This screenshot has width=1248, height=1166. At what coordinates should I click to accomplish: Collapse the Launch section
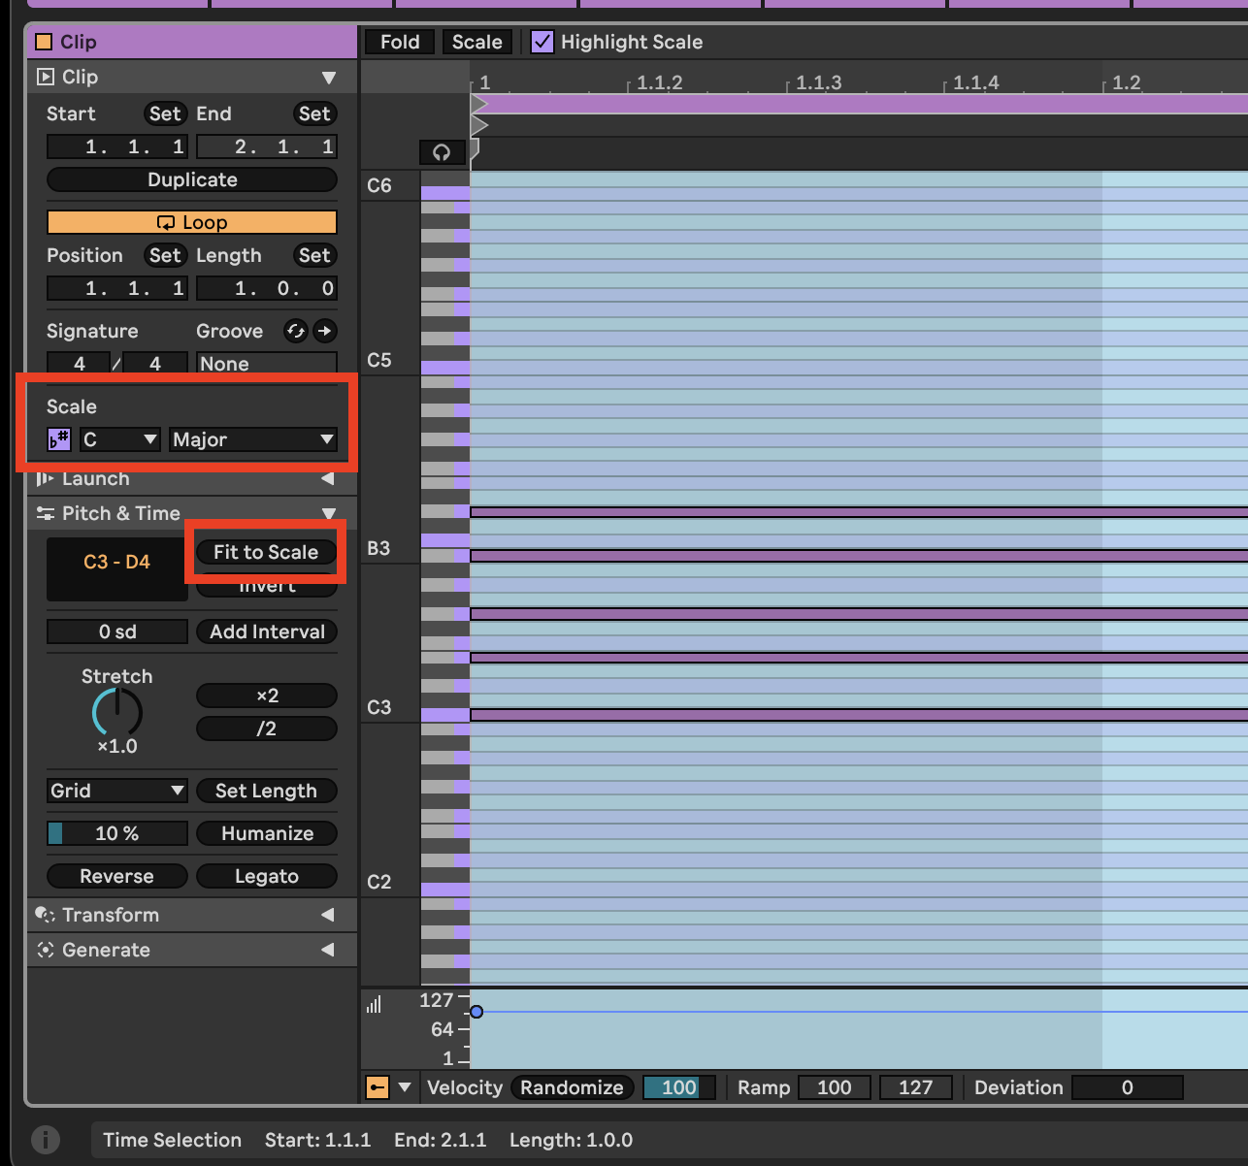coord(327,478)
